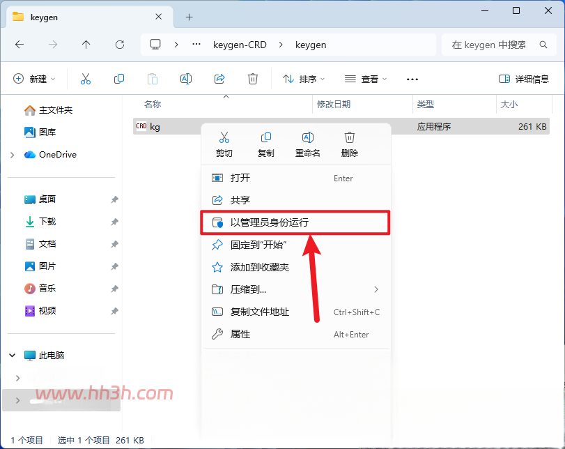Select 固定到"开始" menu entry
The image size is (565, 449).
[296, 245]
